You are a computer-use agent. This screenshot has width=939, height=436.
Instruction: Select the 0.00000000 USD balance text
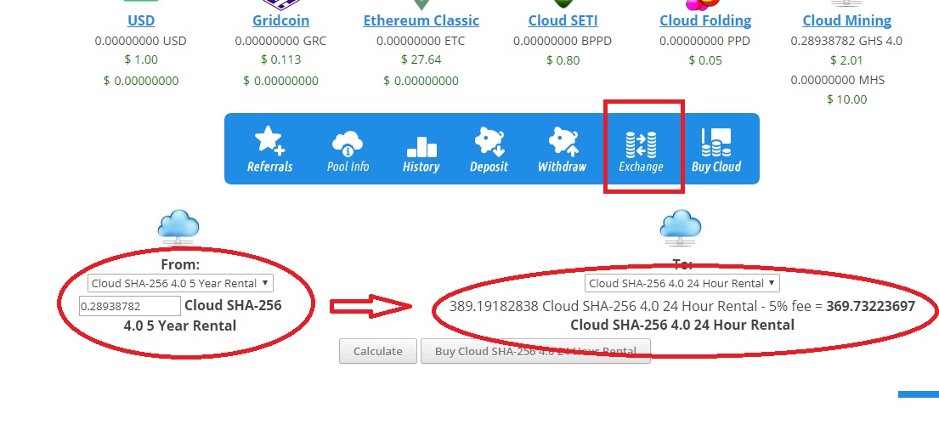point(141,42)
